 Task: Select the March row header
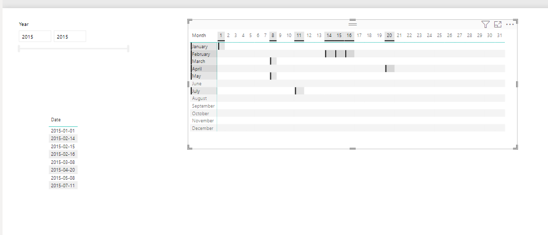point(204,61)
